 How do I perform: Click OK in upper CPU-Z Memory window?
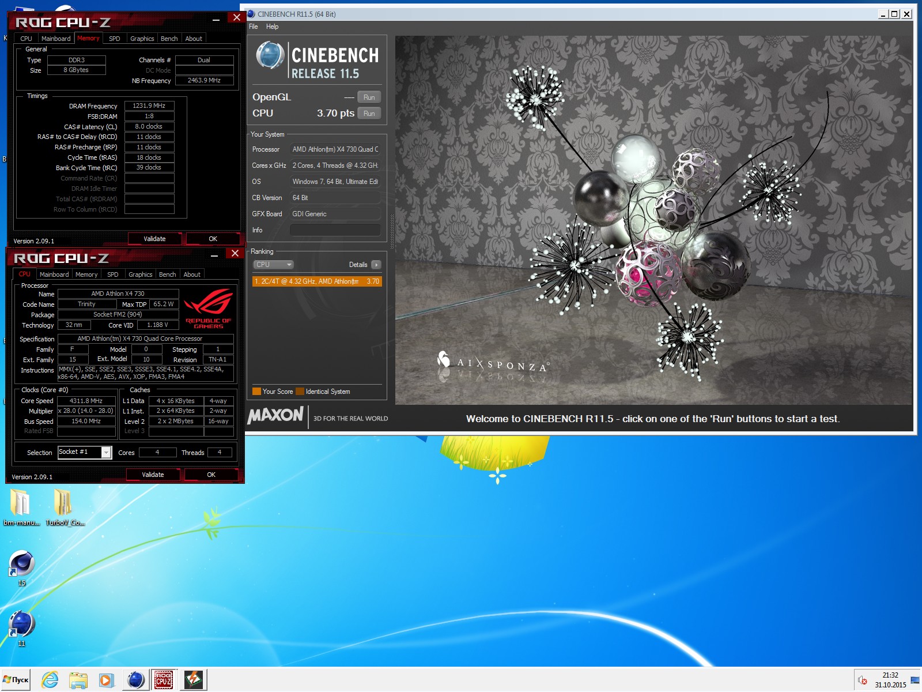click(x=213, y=239)
